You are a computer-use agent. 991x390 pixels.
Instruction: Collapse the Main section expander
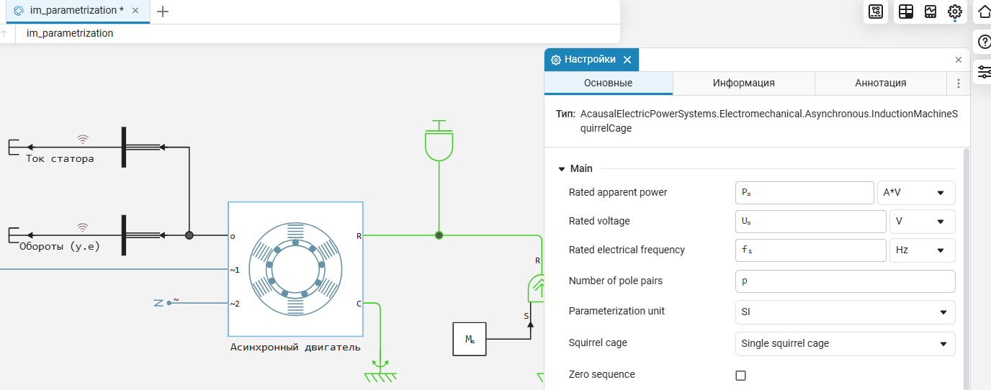tap(562, 169)
